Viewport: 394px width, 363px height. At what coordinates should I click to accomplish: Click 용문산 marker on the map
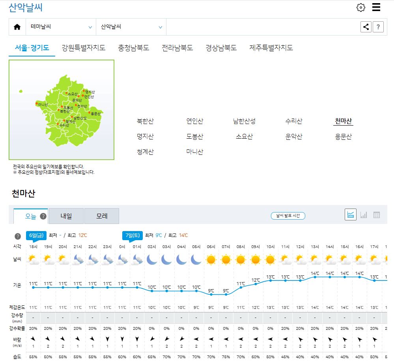(89, 113)
